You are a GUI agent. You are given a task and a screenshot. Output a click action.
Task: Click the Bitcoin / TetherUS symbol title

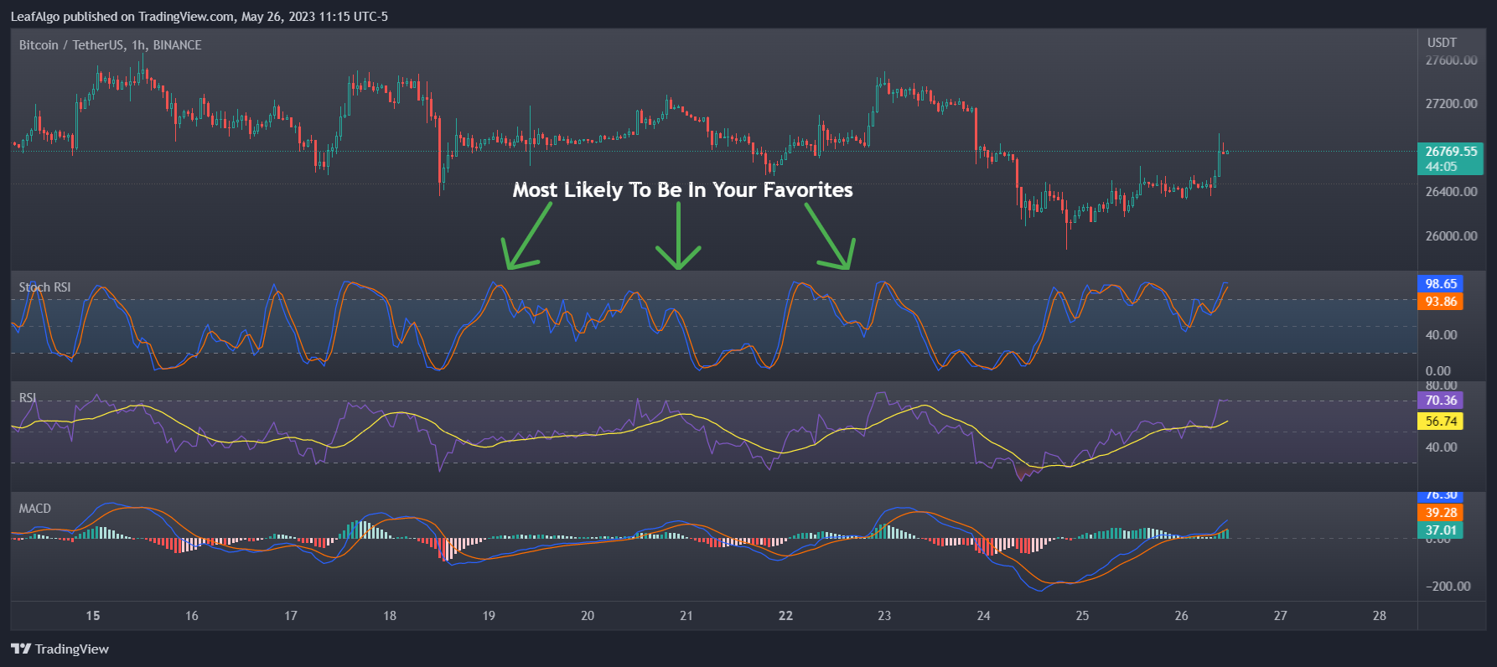[110, 45]
